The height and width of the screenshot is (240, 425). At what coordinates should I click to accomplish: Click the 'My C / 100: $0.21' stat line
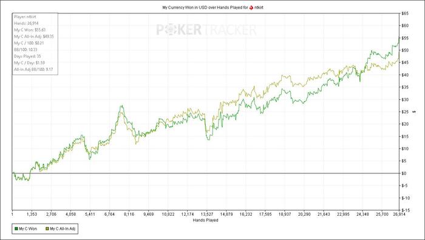(29, 43)
